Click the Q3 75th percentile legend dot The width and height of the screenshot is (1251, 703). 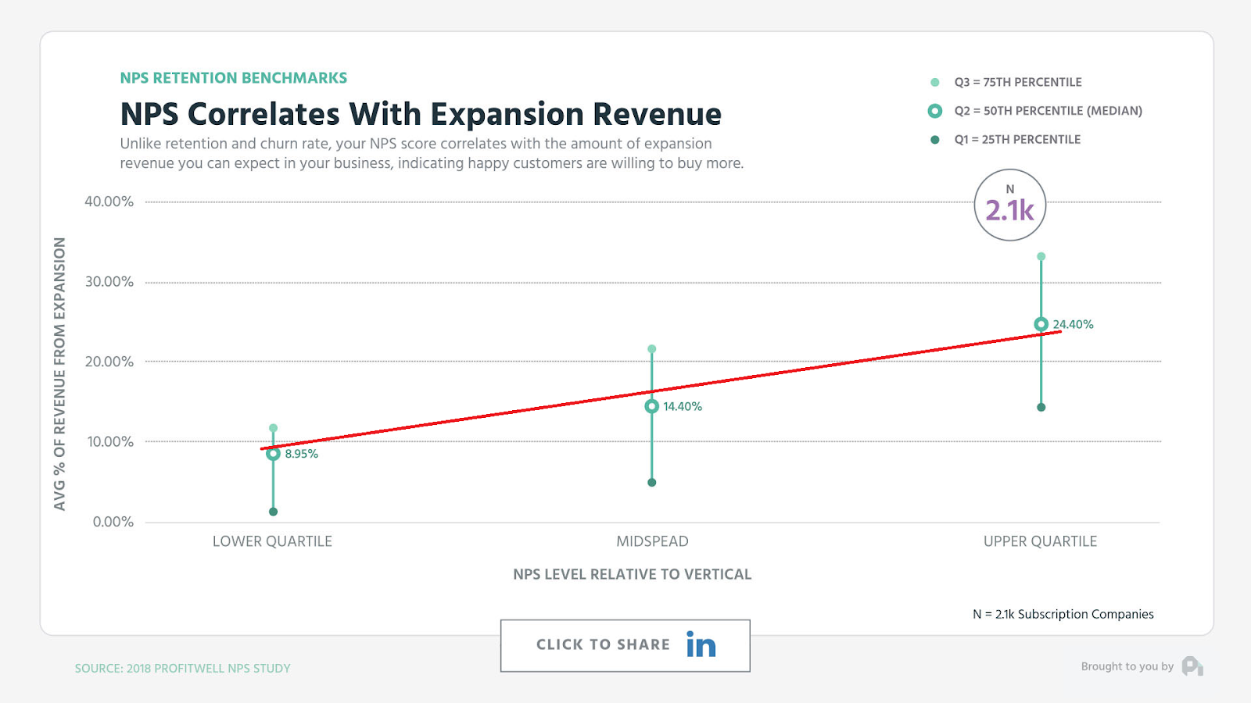(934, 82)
